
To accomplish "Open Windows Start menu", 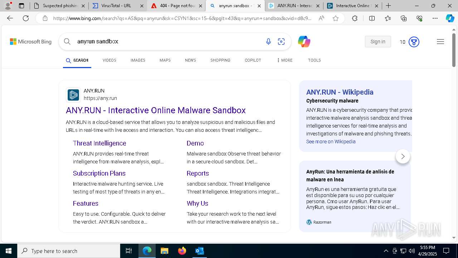I will [9, 251].
